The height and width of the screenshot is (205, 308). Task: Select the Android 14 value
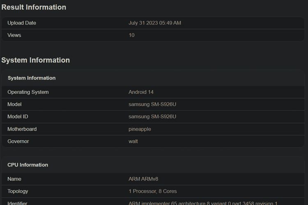pyautogui.click(x=141, y=92)
